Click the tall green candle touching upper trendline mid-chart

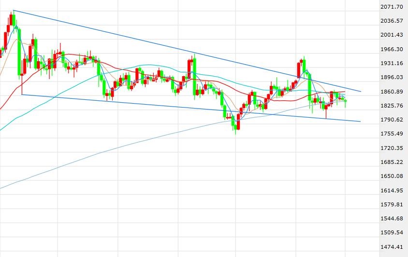click(x=195, y=77)
